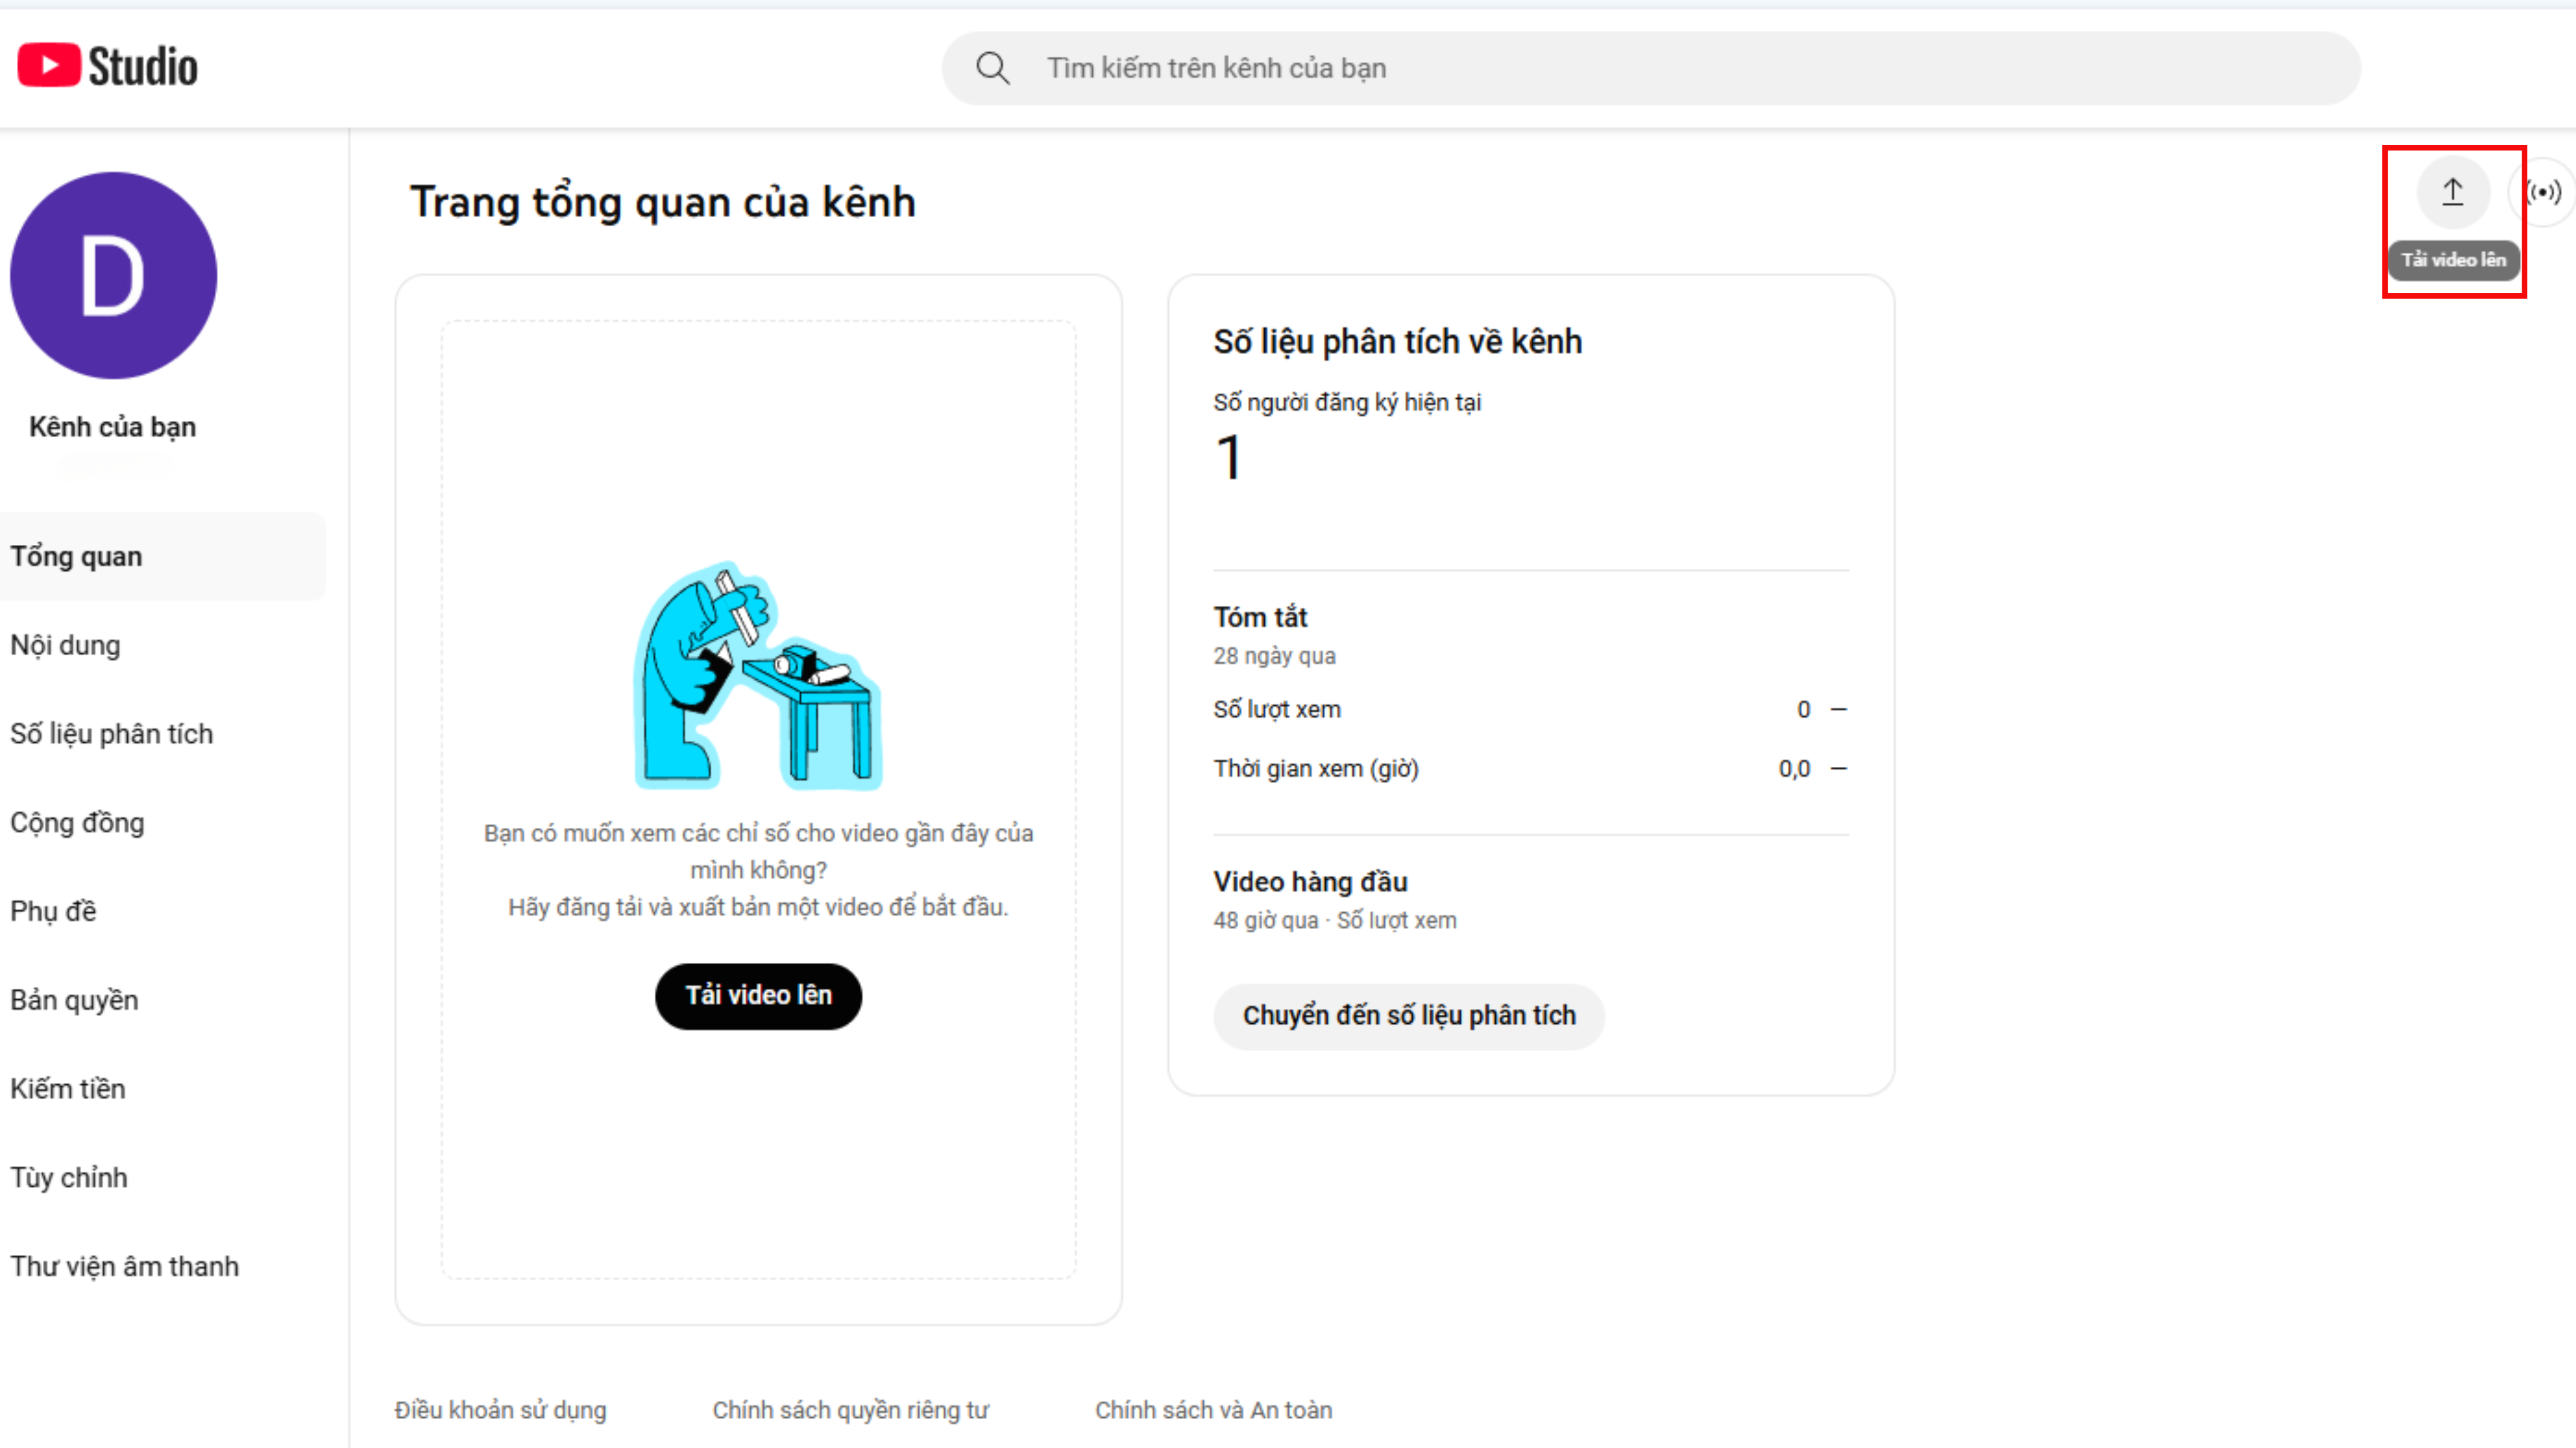Open the Nội dung menu item
2576x1448 pixels.
(65, 645)
